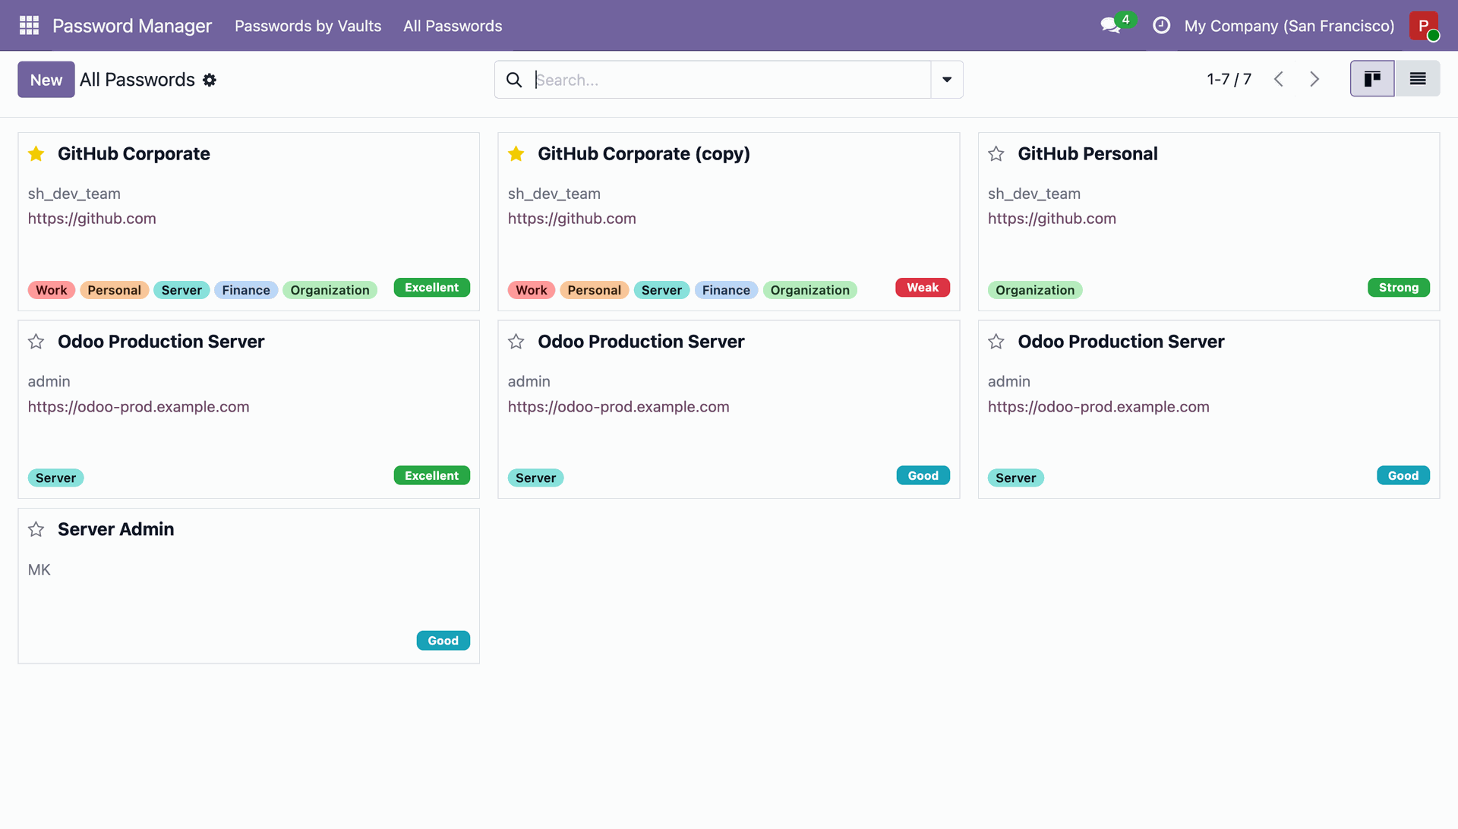Open github.com link on GitHub Corporate (copy)
Screen dimensions: 1458x829
[x=572, y=219]
